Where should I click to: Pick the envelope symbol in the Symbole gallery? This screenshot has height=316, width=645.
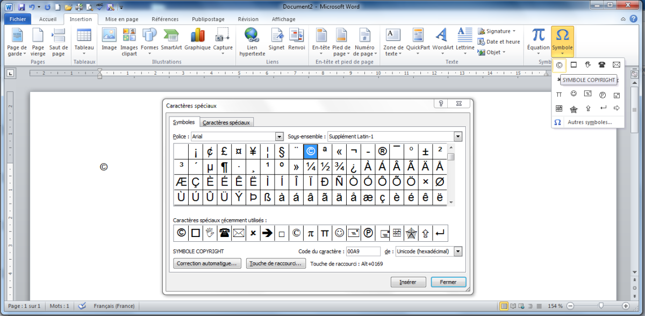pos(616,64)
